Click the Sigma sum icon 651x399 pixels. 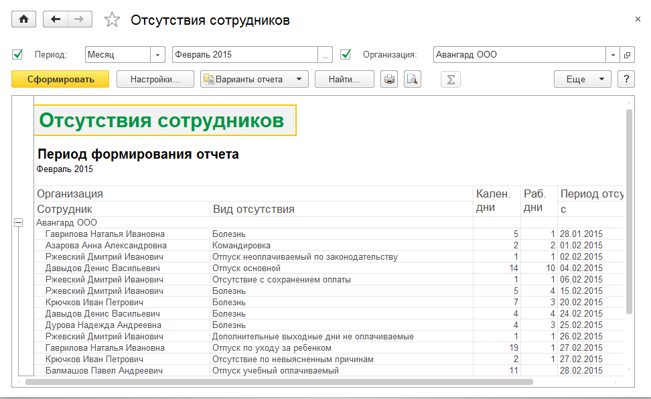click(x=451, y=80)
